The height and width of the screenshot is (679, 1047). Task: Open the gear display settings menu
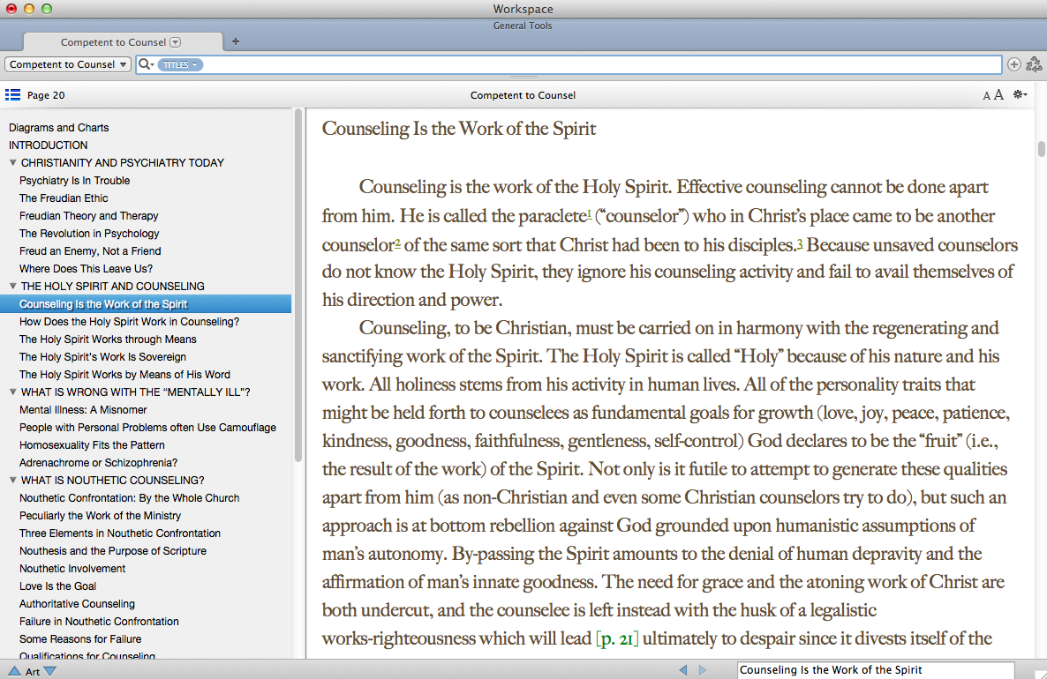1021,95
